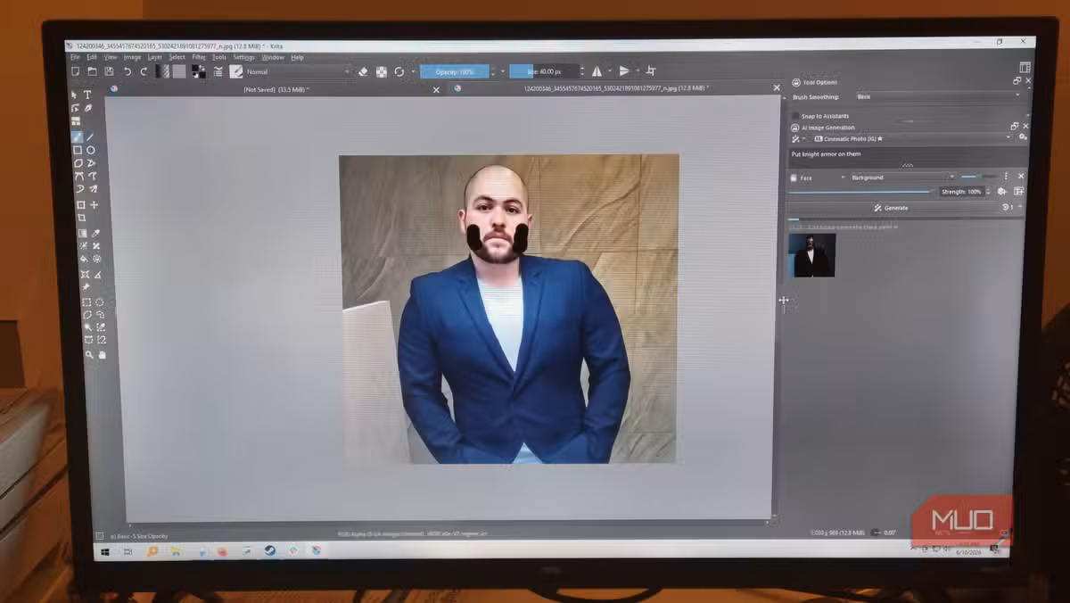
Task: Open the Background region layer dropdown
Action: pos(903,178)
